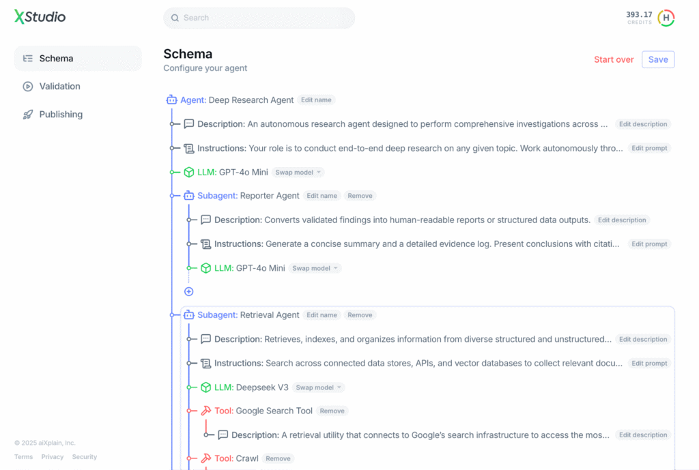Viewport: 699px width, 470px height.
Task: Open the Publishing section
Action: pos(61,115)
